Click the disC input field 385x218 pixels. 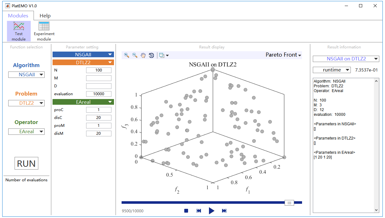(x=99, y=118)
